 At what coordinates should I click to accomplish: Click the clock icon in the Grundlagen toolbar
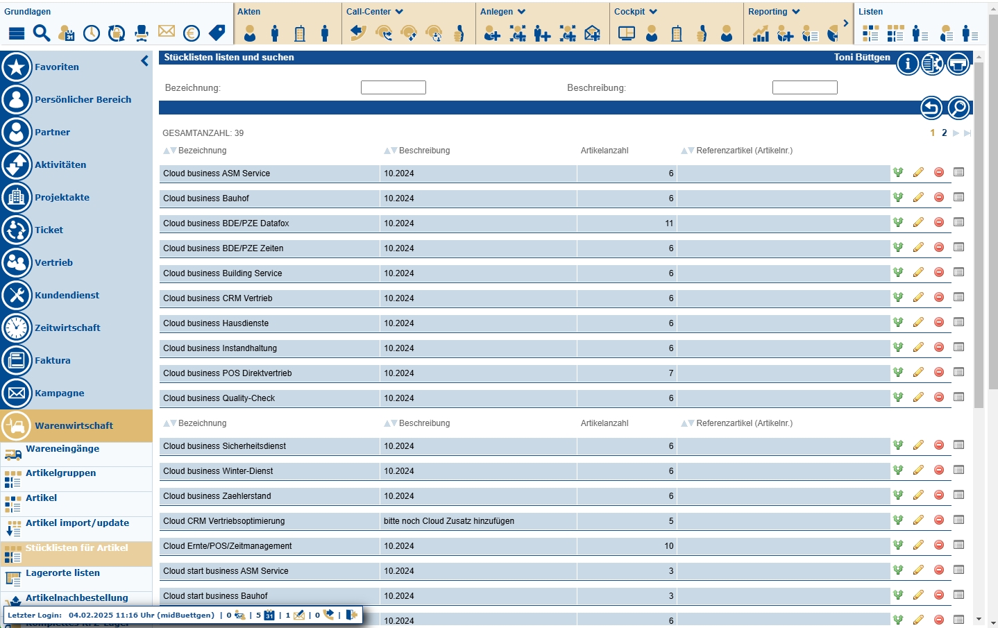tap(91, 33)
